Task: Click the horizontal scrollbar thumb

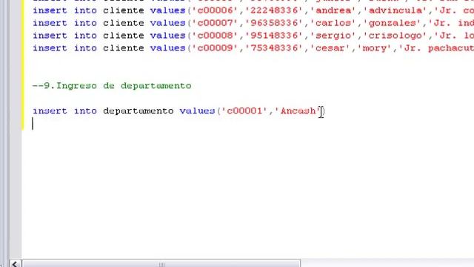Action: point(161,263)
